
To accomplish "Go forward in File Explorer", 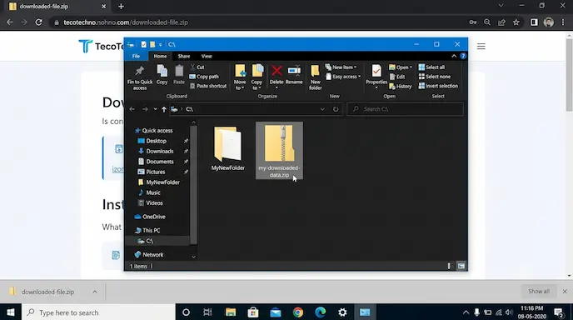I will point(145,109).
